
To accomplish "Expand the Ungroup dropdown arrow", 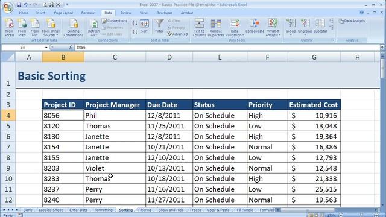I will coord(305,35).
